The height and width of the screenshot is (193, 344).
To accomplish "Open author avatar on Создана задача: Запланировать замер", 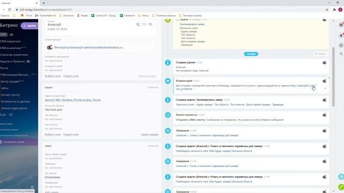I will [324, 100].
